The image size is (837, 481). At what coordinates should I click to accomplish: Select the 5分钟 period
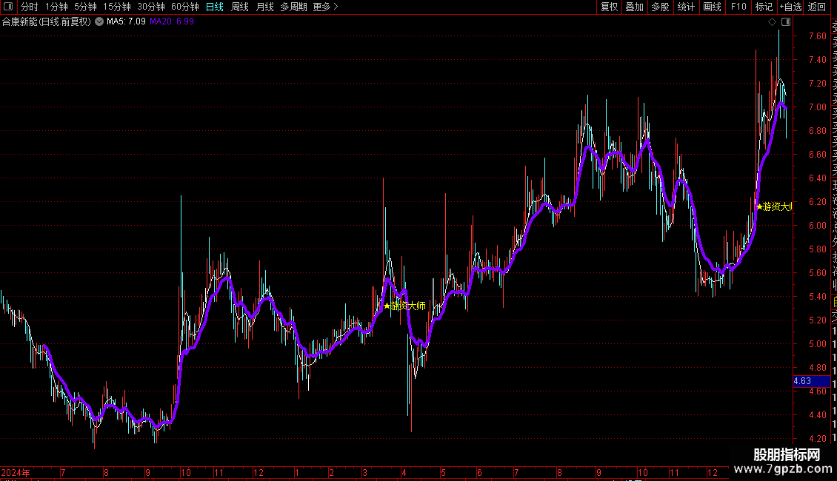[85, 7]
